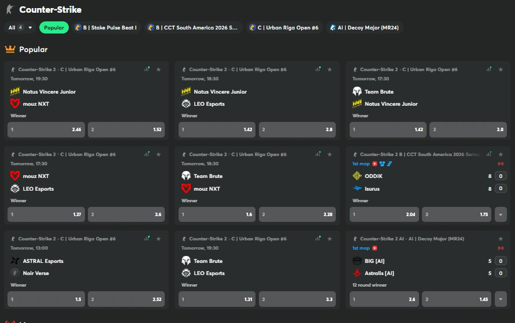Screen dimensions: 515x323
Task: Favorite the BIG [AI] vs Astralis [AI] match
Action: (x=501, y=239)
